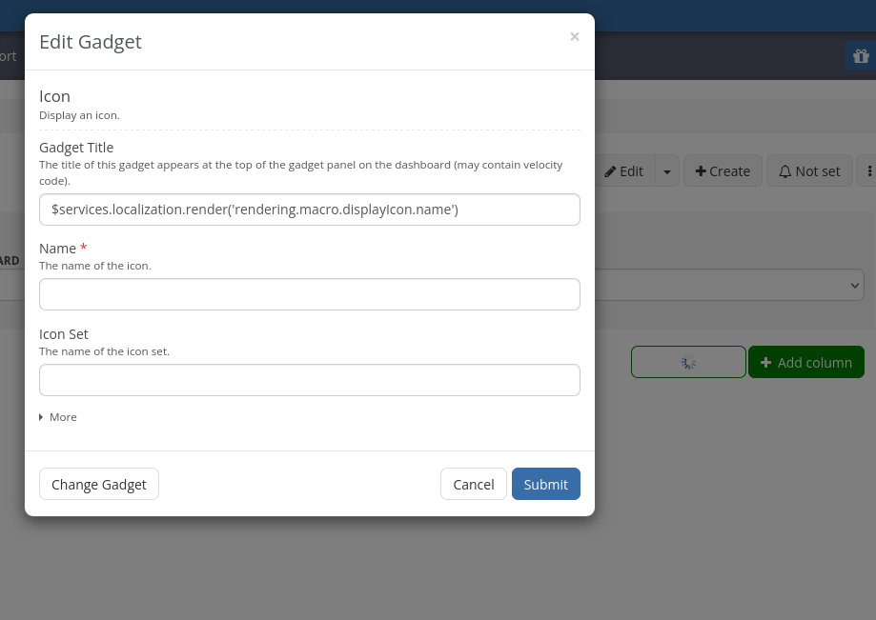The width and height of the screenshot is (876, 620).
Task: Open the Edit dropdown caret
Action: [x=667, y=171]
